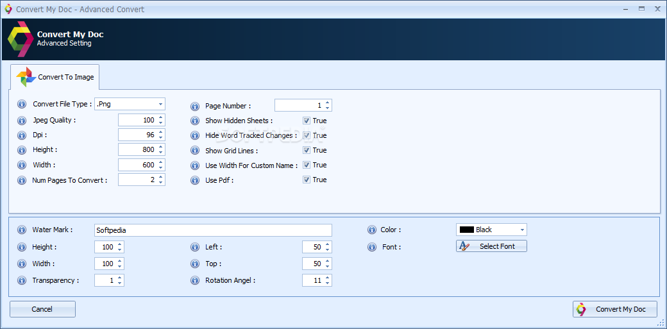Increase the Rotation Angel value
667x329 pixels.
pyautogui.click(x=327, y=278)
